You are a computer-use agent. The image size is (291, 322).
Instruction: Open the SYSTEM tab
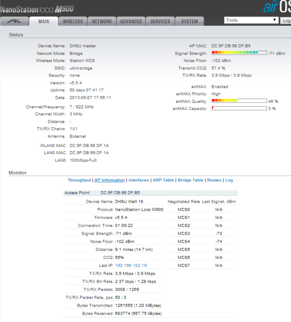[189, 22]
